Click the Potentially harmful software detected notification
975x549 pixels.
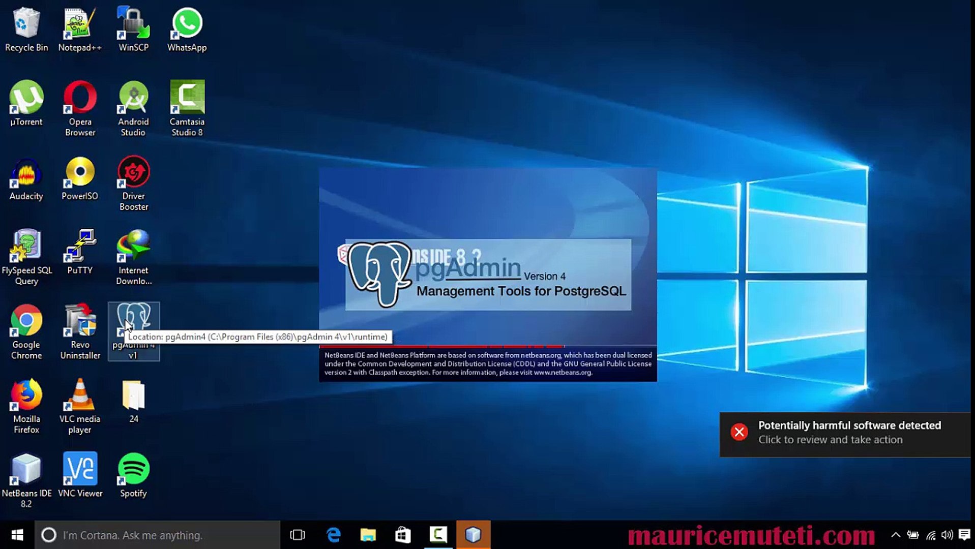[x=845, y=434]
